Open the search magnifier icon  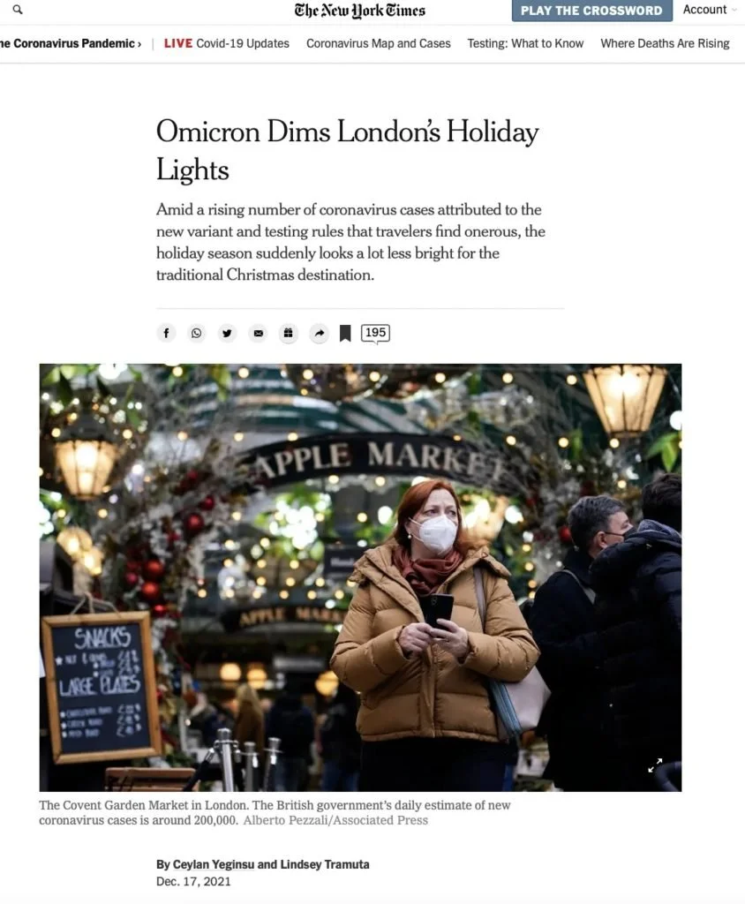18,10
